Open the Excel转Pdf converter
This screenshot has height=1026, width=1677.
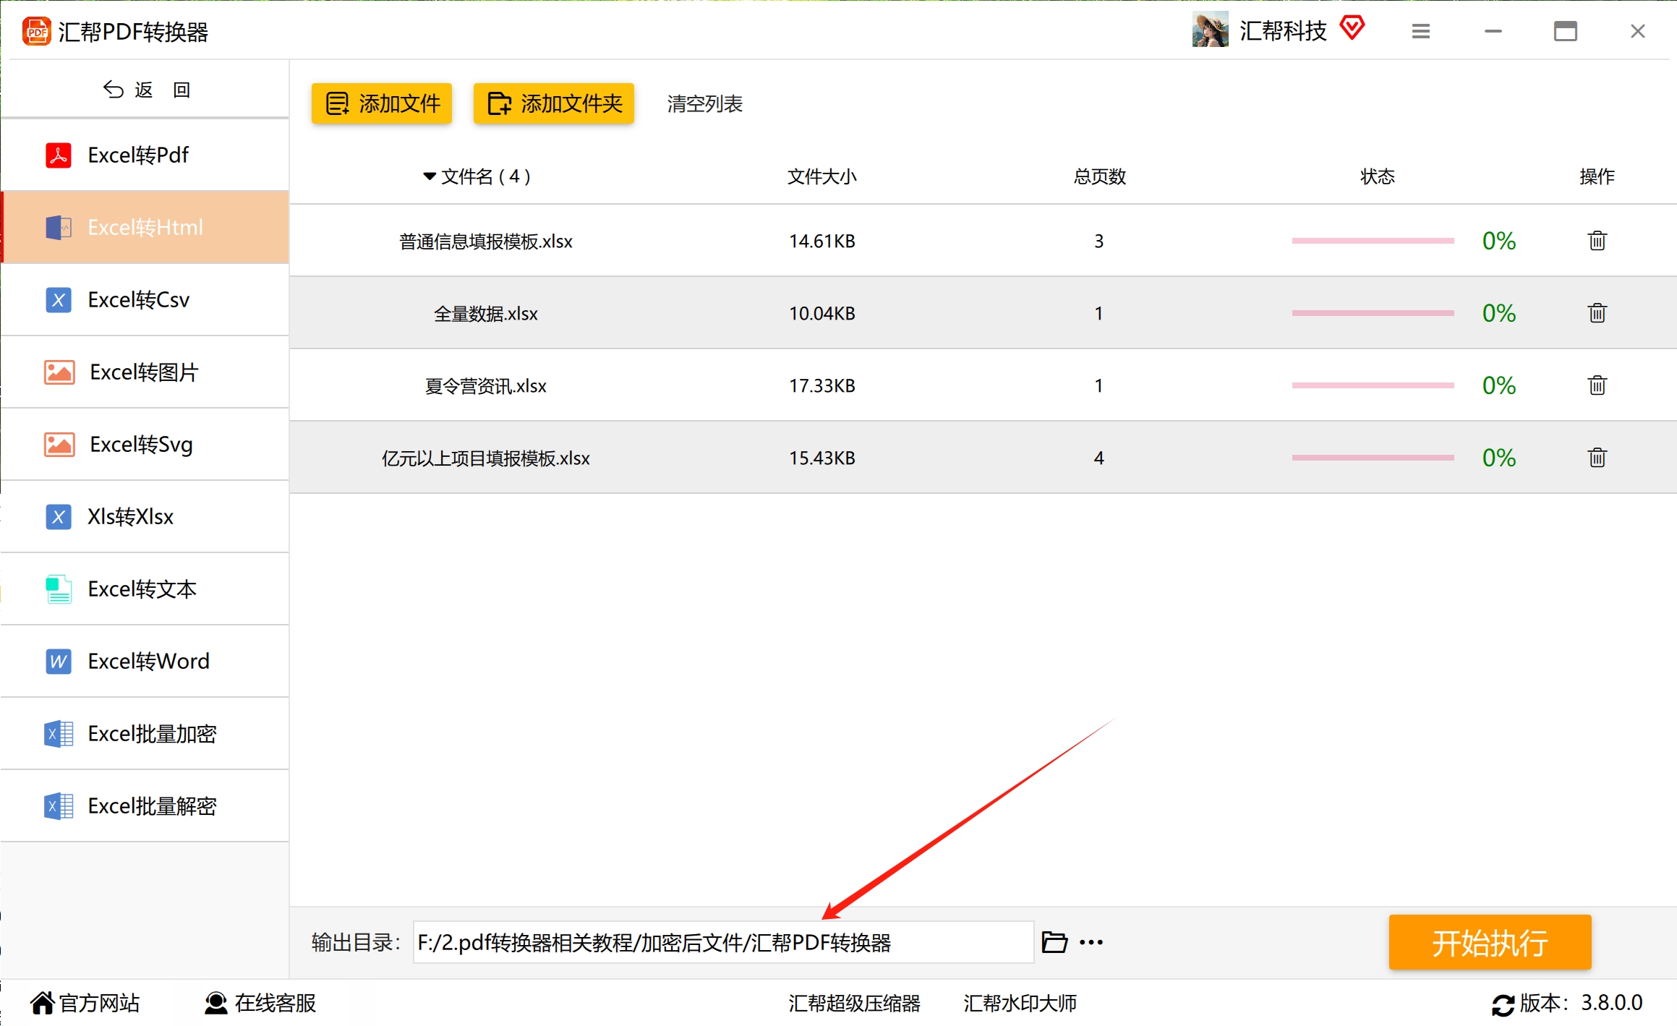coord(145,155)
